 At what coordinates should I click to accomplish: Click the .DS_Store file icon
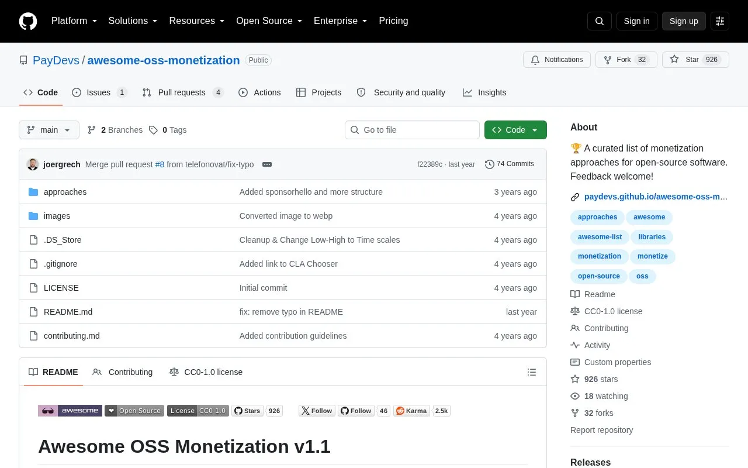[33, 240]
